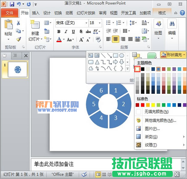Viewport: 187px width, 179px height.
Task: Open the Change Case Aa dropdown
Action: click(x=70, y=39)
